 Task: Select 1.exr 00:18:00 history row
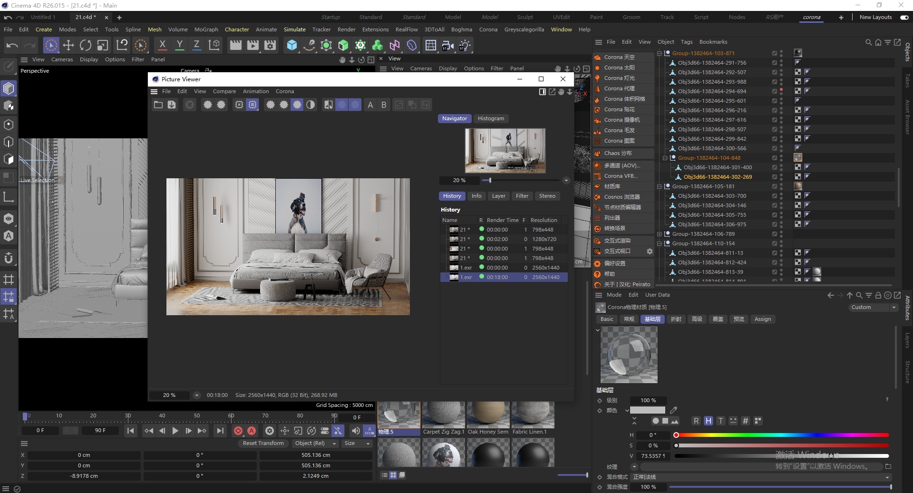504,277
